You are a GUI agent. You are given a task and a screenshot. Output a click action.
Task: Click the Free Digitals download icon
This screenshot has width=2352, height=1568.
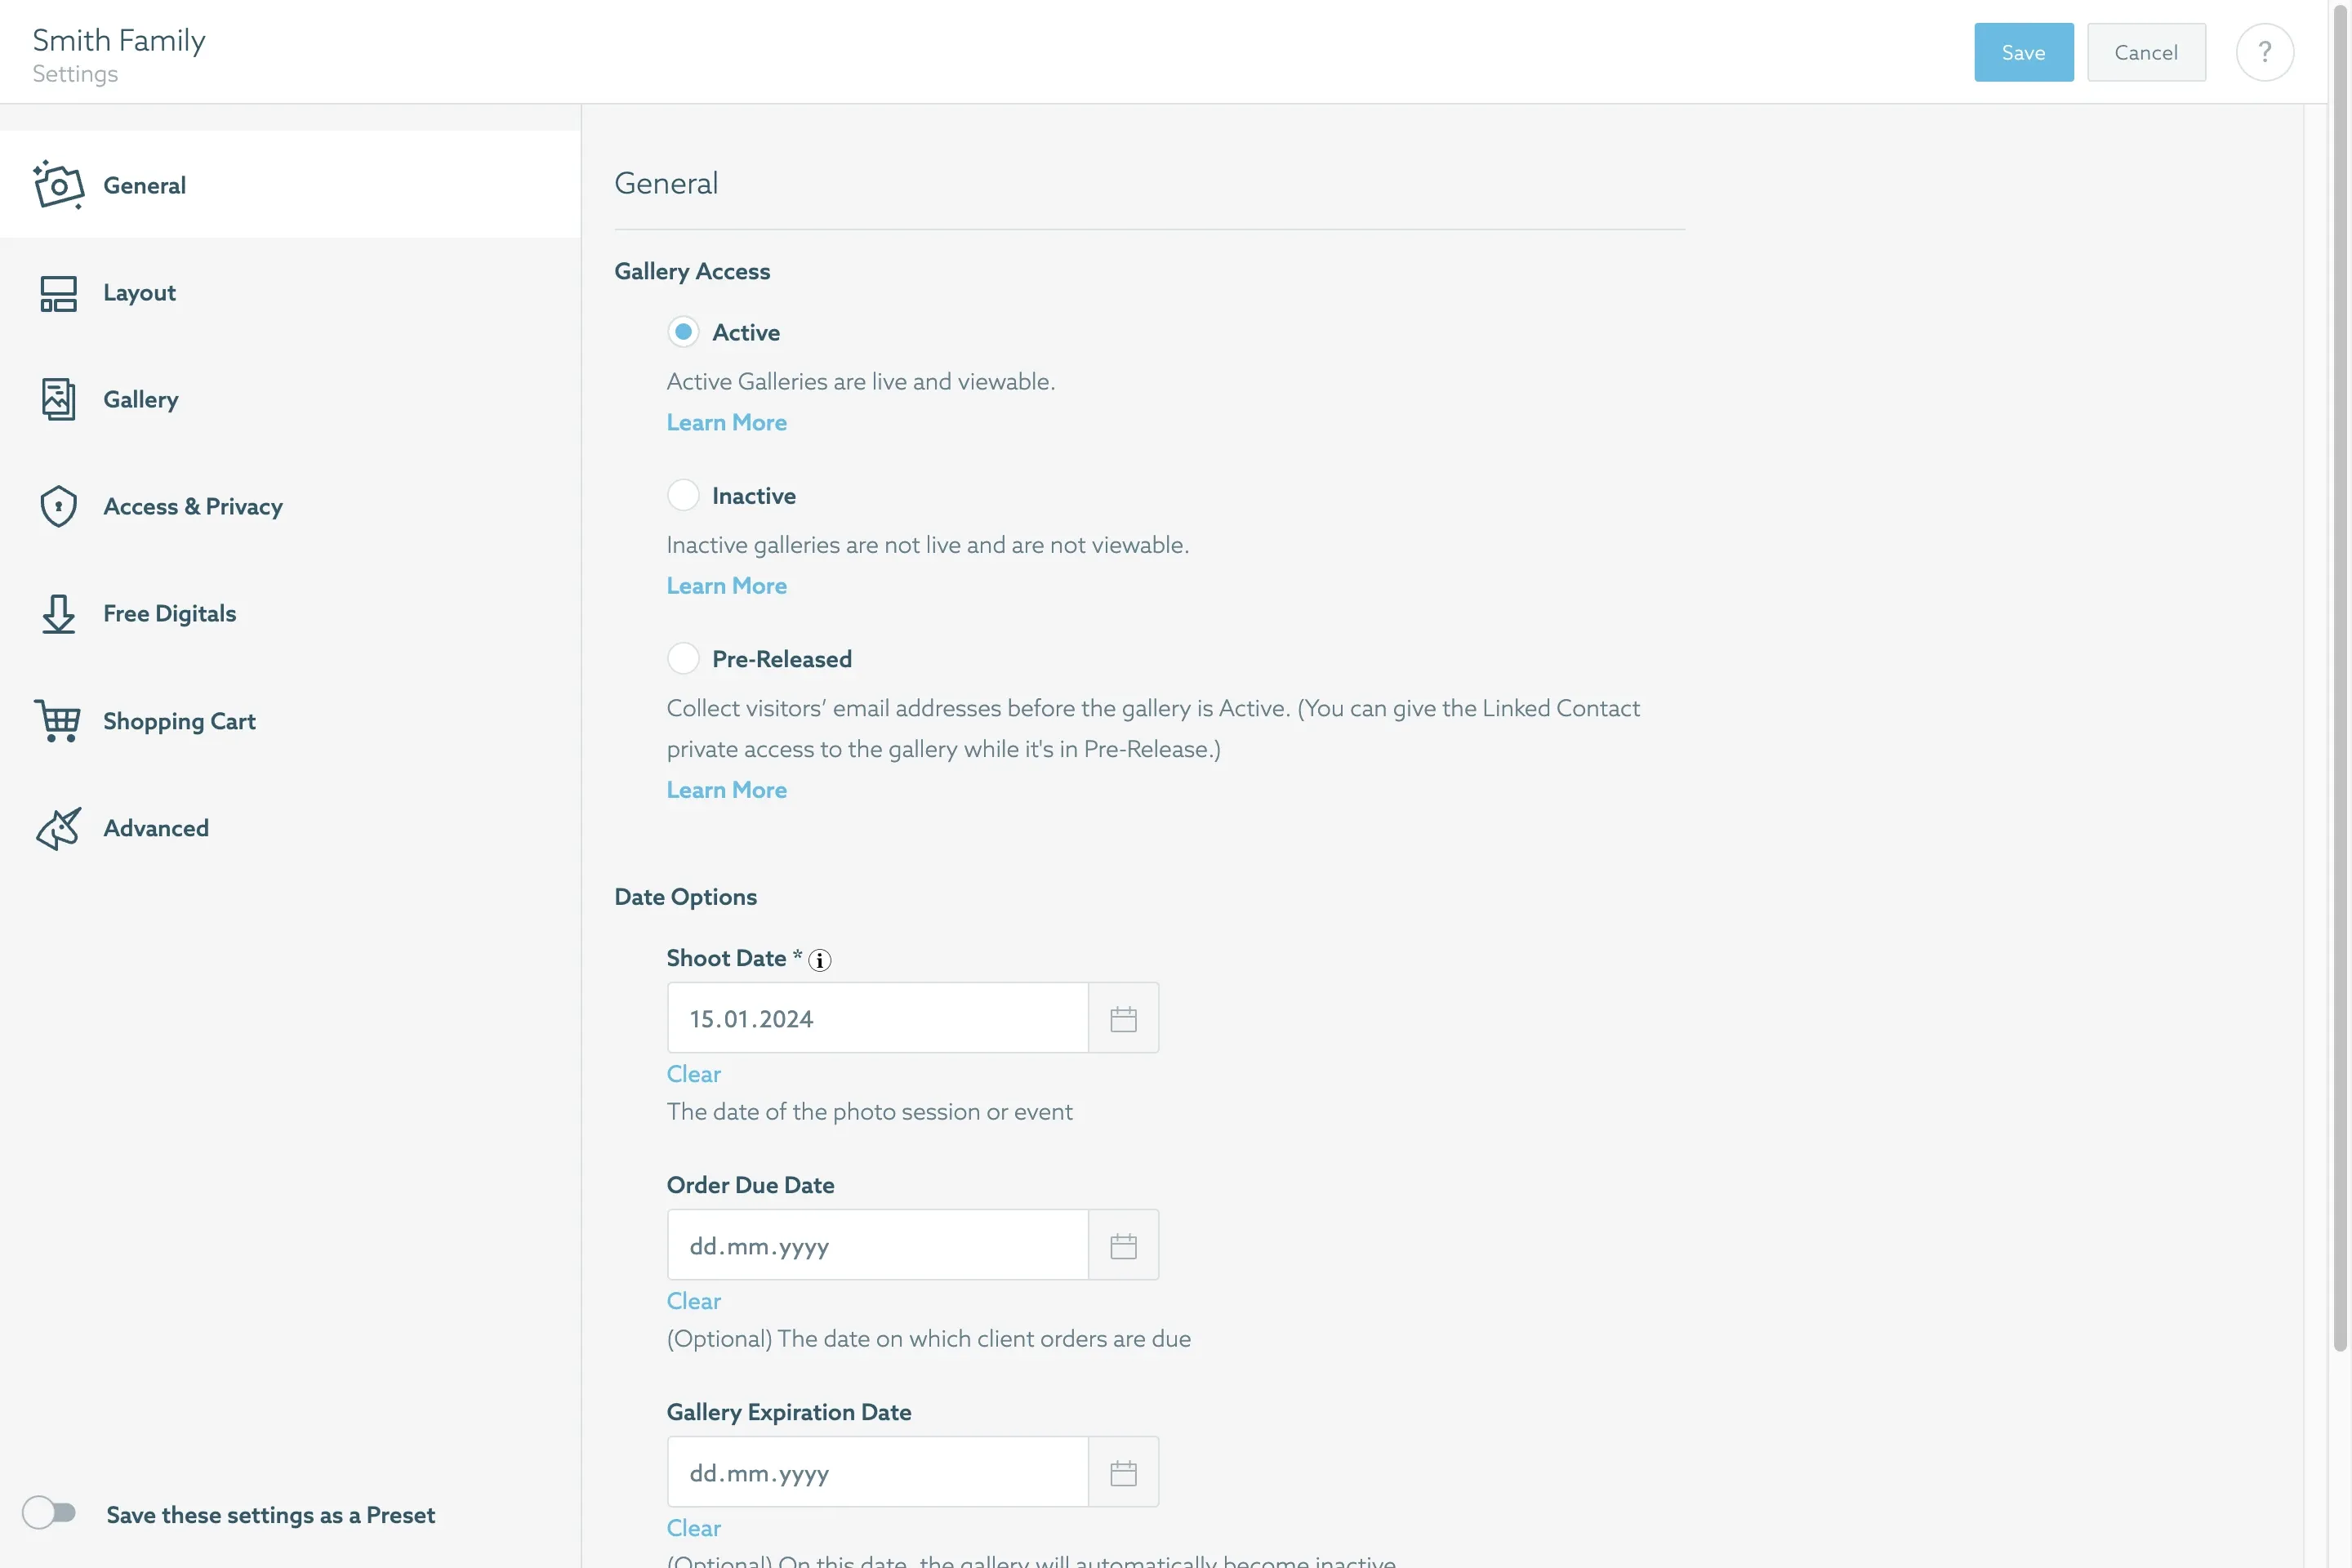click(x=58, y=613)
